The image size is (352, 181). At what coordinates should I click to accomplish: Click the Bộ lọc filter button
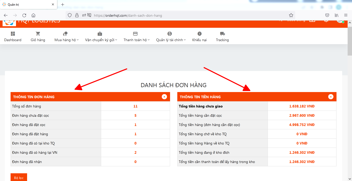pos(19,178)
